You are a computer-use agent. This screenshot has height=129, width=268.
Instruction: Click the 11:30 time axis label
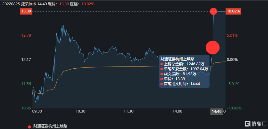[x=129, y=111]
